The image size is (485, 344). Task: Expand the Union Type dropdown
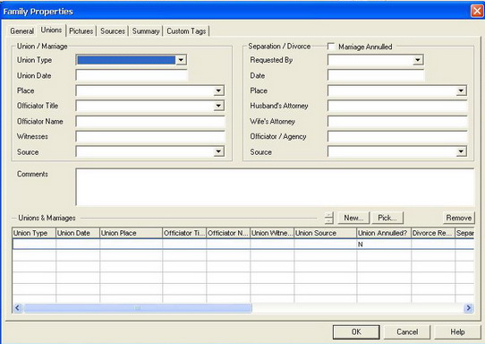pos(181,60)
